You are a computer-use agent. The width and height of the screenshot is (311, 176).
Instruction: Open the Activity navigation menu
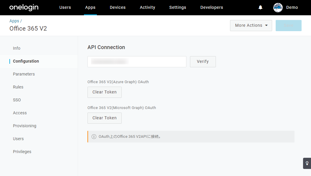(x=147, y=8)
